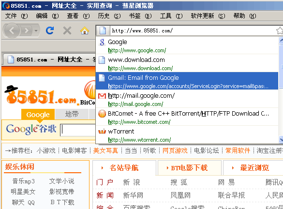
Task: Switch to the BT电影下载 tab
Action: (x=189, y=168)
